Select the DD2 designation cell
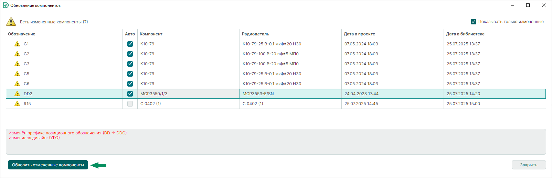 click(x=64, y=94)
